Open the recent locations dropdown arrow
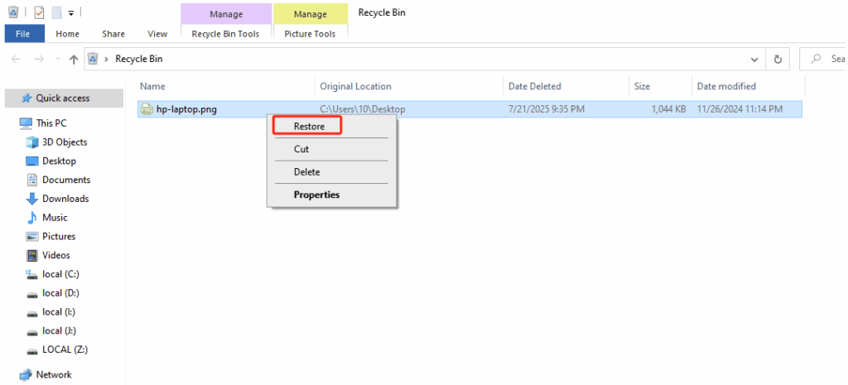The width and height of the screenshot is (848, 385). point(57,60)
